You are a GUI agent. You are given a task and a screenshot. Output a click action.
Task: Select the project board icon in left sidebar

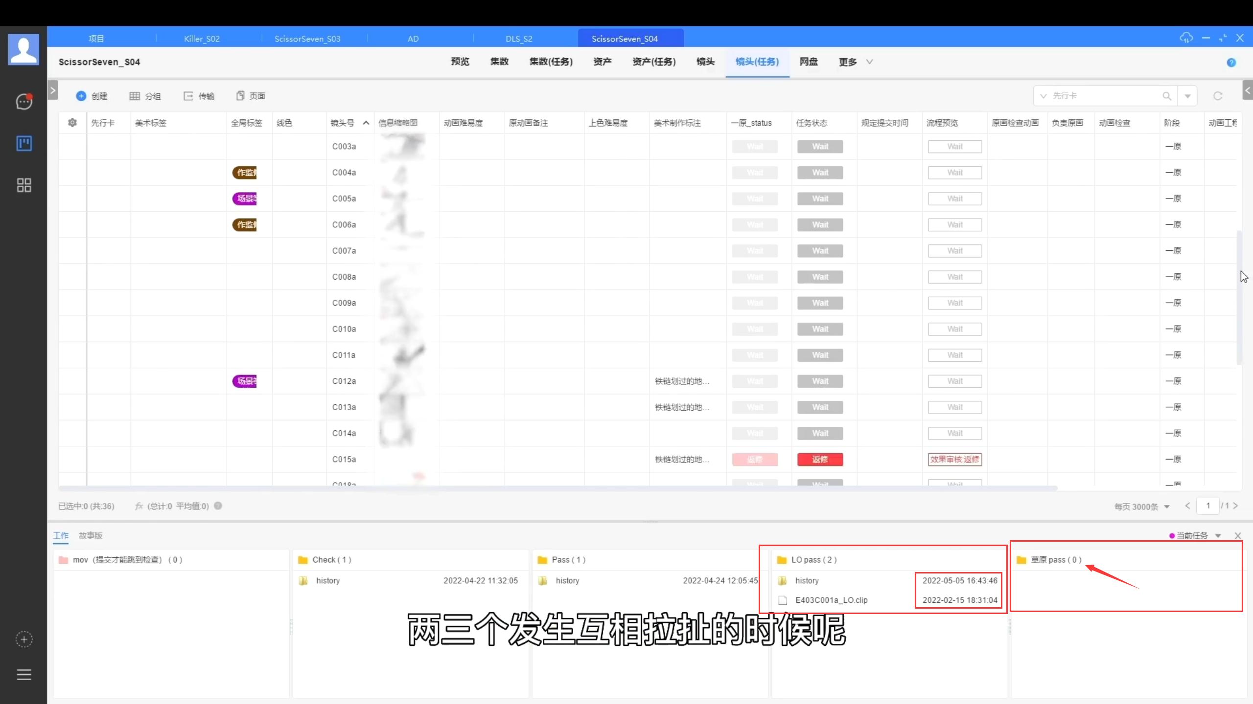[23, 143]
